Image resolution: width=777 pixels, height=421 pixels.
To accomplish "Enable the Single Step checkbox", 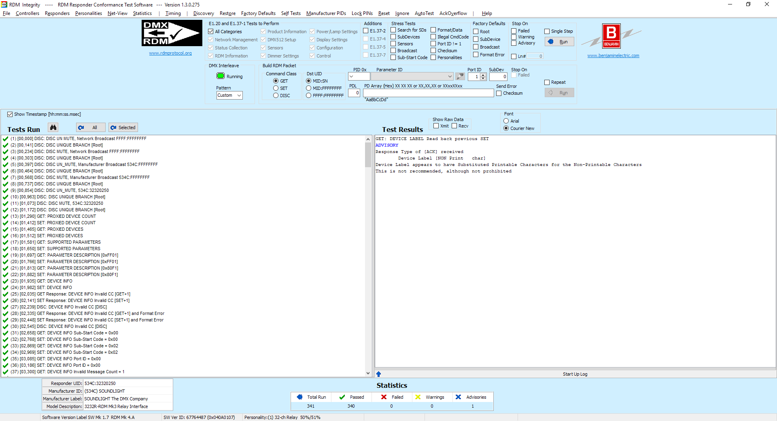I will (x=547, y=32).
